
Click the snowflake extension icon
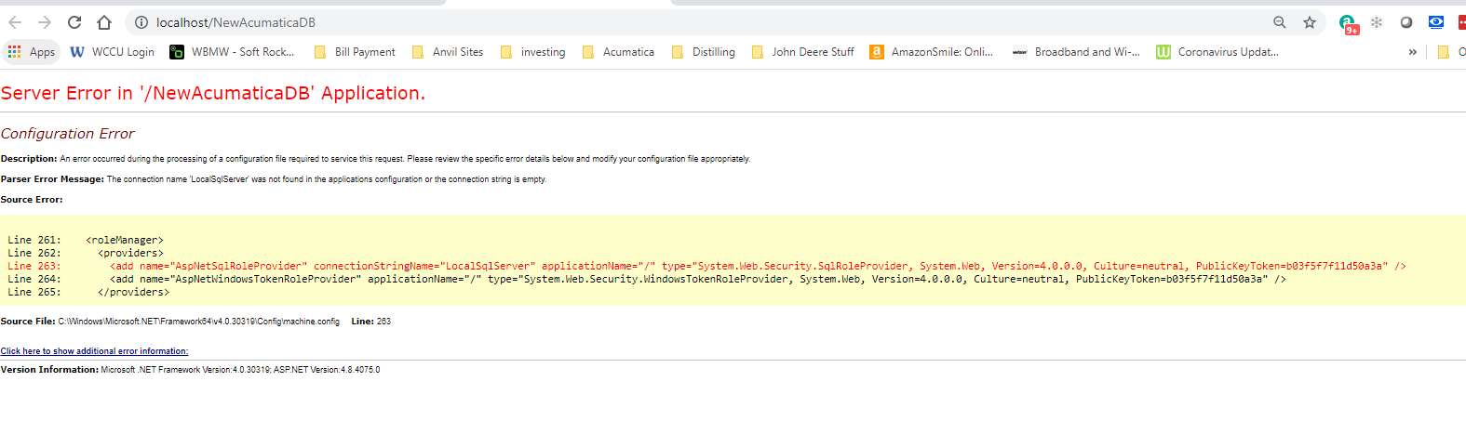tap(1377, 22)
